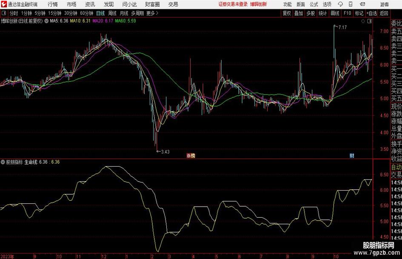Open the 功能 menu
402x259 pixels.
point(288,4)
